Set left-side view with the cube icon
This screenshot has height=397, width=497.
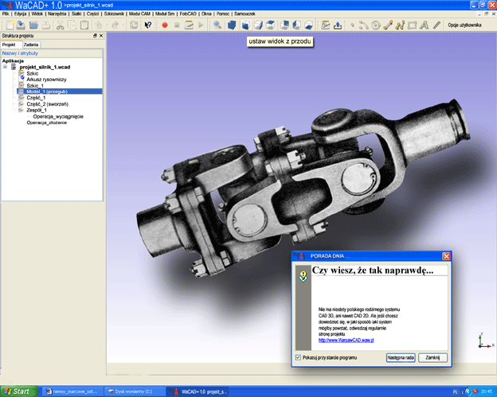coord(296,25)
